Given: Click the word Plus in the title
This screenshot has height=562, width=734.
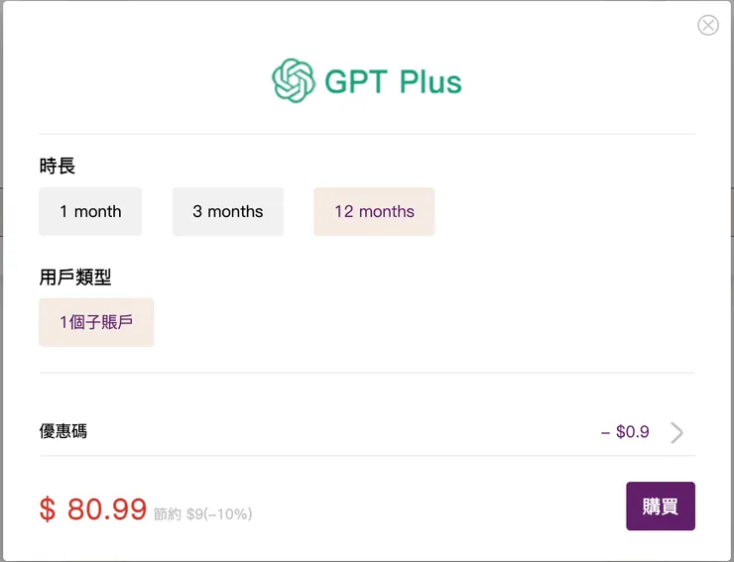Looking at the screenshot, I should click(x=430, y=81).
